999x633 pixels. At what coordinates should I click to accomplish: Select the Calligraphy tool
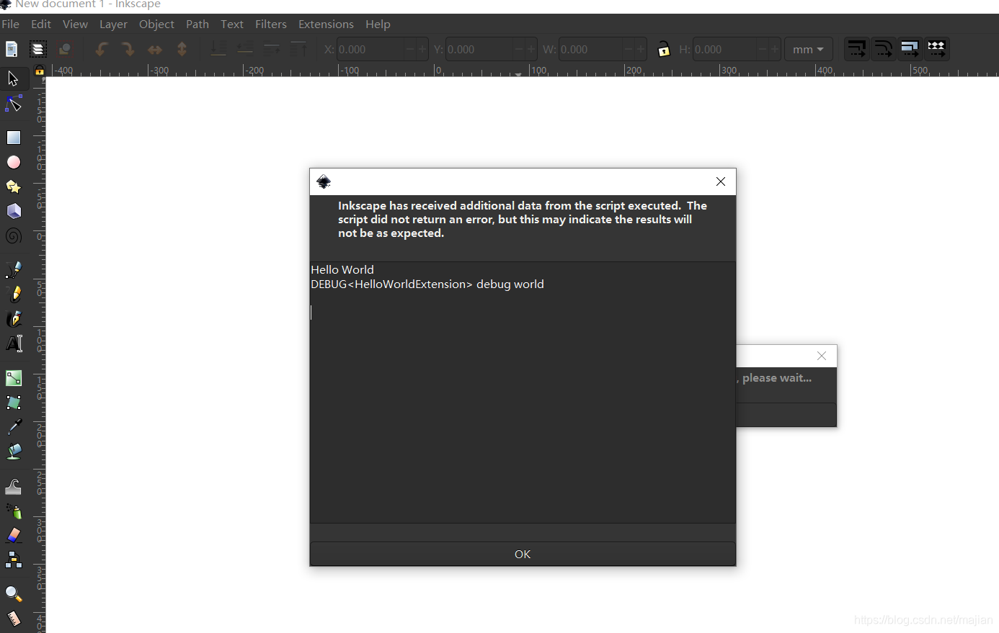(13, 318)
